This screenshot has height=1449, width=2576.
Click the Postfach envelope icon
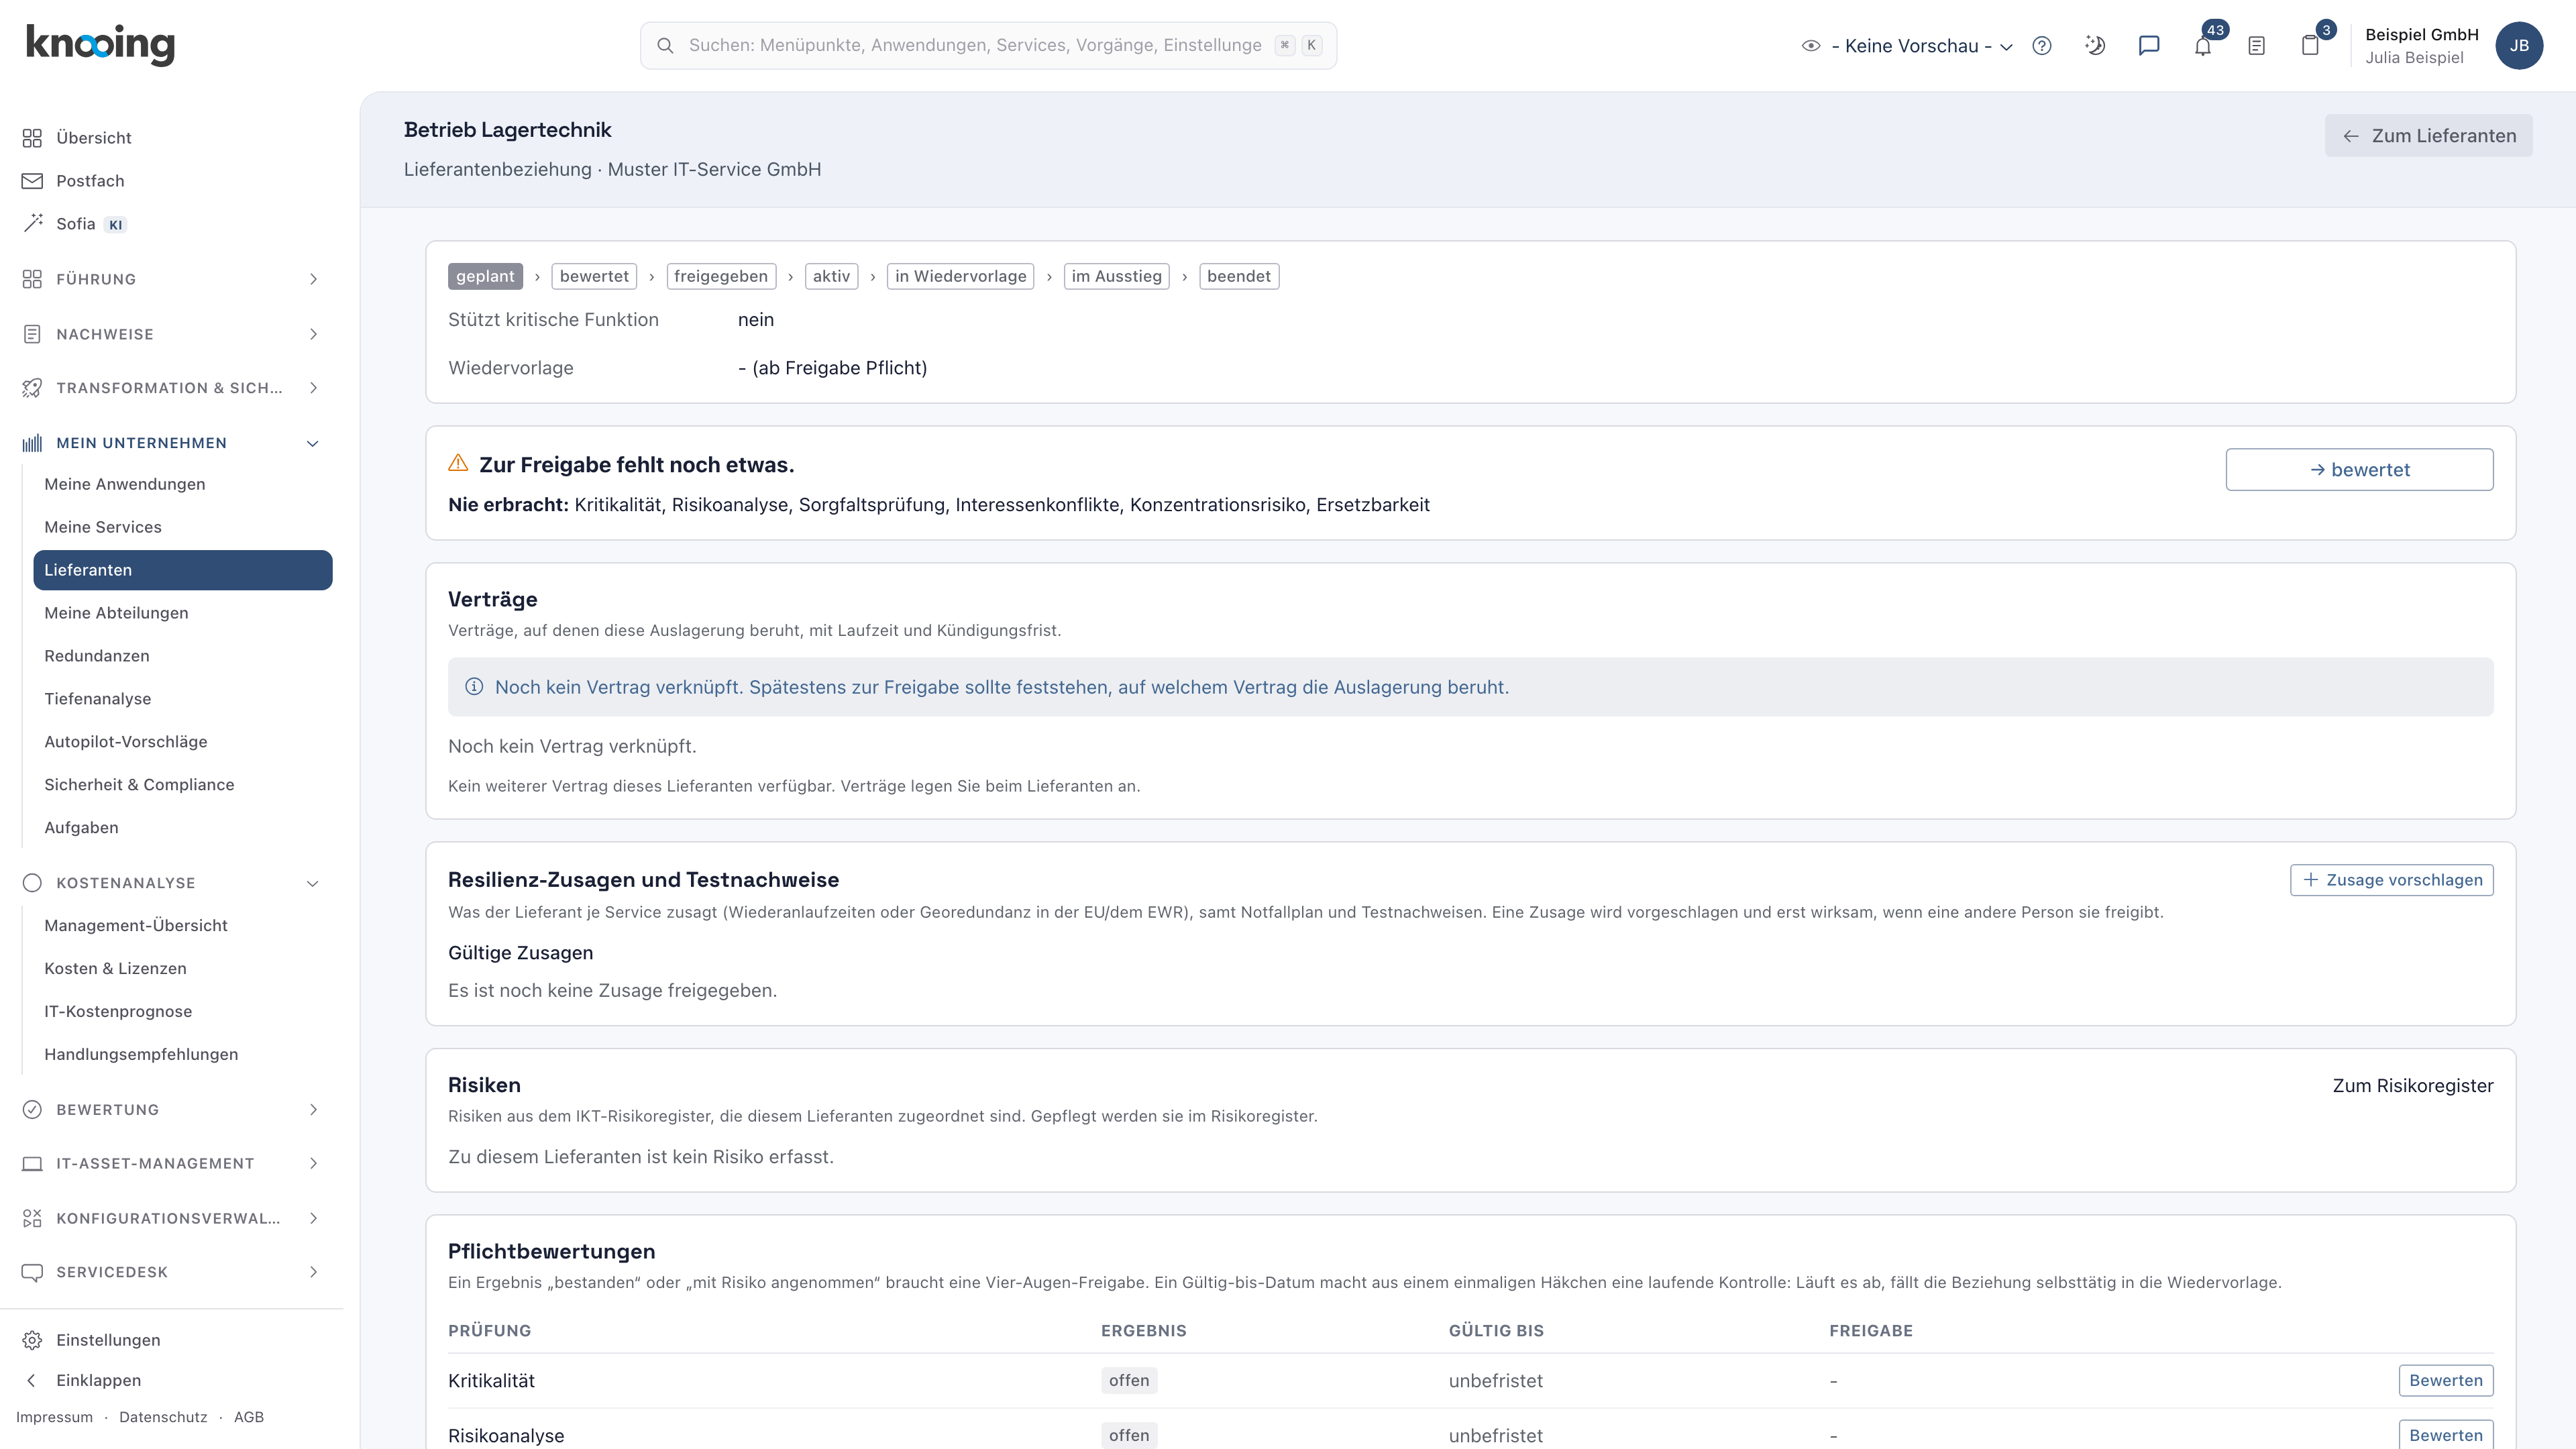click(x=32, y=181)
